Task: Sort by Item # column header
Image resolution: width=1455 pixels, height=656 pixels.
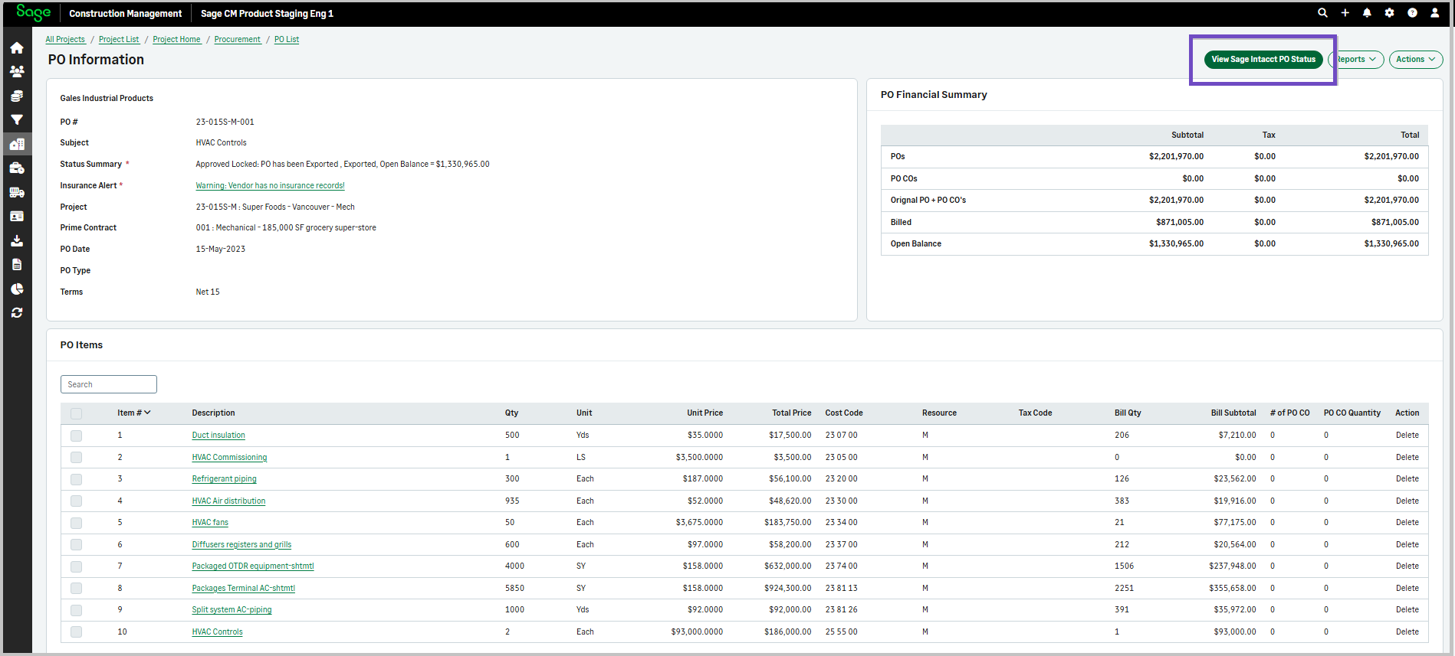Action: [x=133, y=413]
